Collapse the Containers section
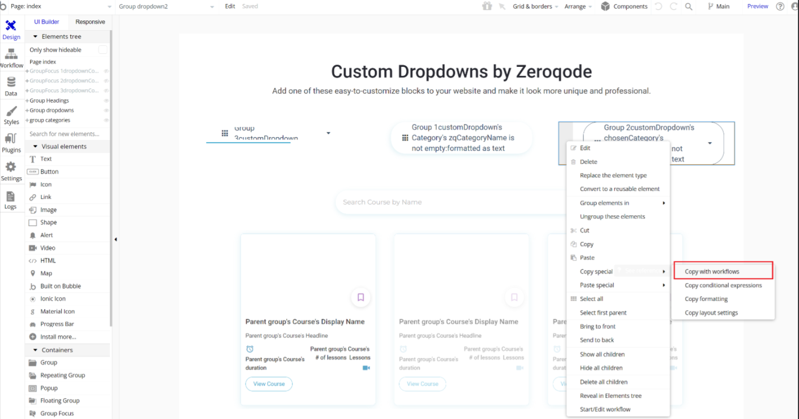This screenshot has height=419, width=799. 35,350
